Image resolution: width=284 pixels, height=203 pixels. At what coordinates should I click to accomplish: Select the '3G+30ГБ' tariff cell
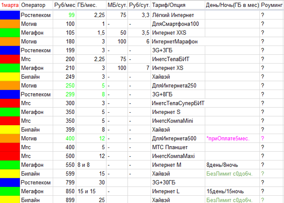[163, 182]
